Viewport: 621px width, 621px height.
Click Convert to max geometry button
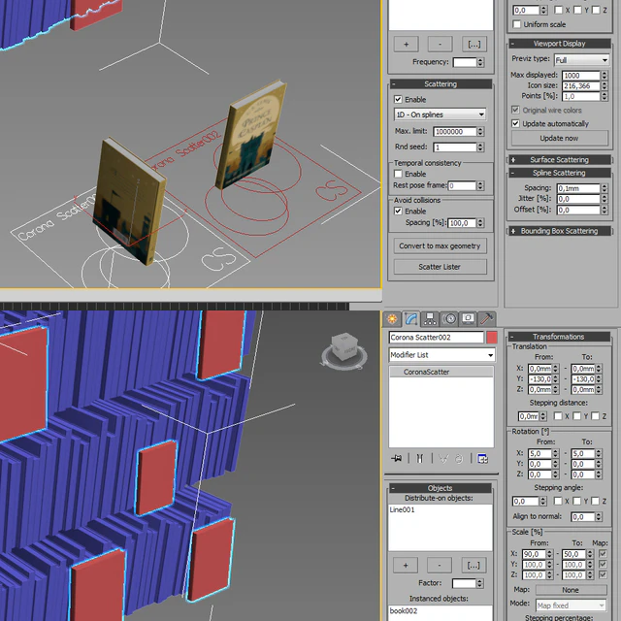(x=440, y=245)
